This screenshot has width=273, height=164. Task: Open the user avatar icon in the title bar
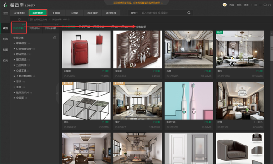(x=225, y=5)
